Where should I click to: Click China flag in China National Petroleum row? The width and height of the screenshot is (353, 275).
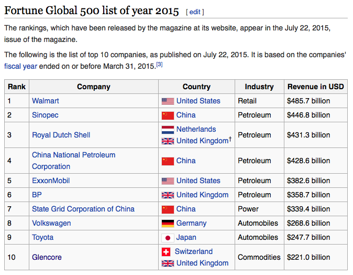click(x=168, y=161)
